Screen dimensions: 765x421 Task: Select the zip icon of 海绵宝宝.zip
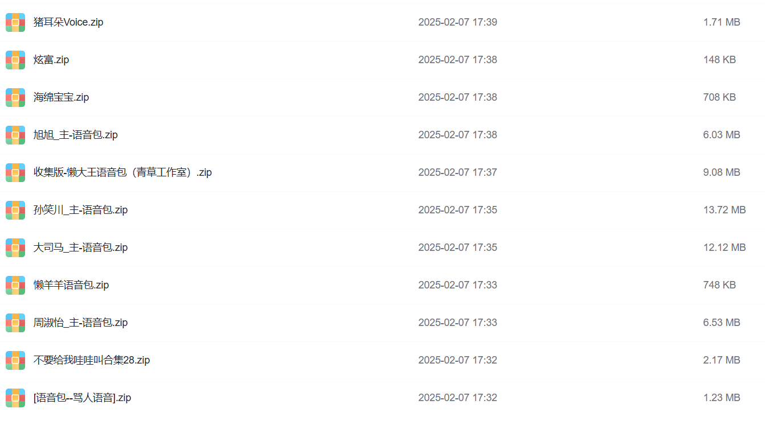tap(15, 97)
